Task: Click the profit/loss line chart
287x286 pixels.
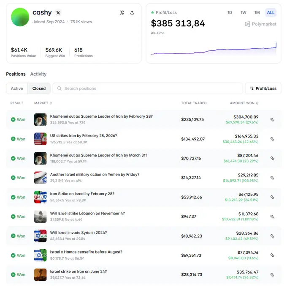Action: pos(214,49)
